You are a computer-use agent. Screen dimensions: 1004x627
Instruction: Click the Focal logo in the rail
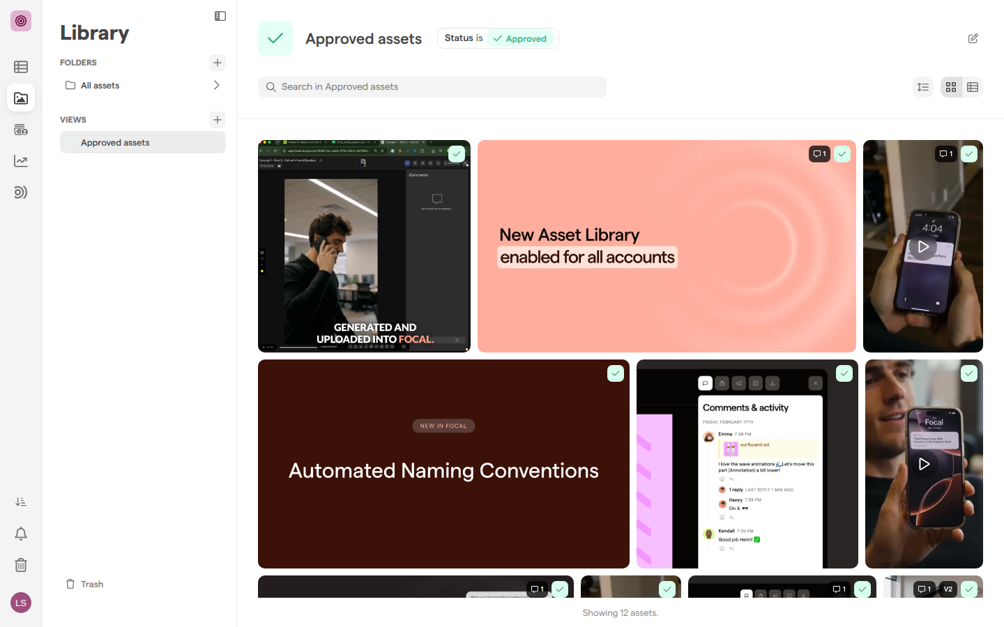point(21,21)
